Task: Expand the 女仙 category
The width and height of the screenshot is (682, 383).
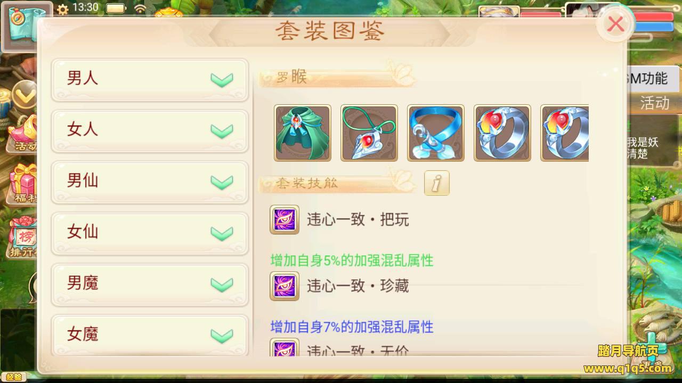Action: pos(150,233)
